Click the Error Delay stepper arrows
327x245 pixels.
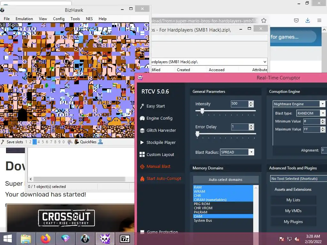tap(251, 127)
